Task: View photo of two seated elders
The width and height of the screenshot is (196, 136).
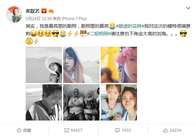Action: coord(81,102)
